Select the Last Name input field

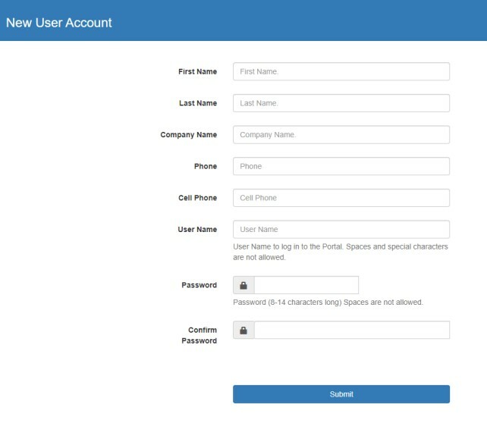coord(341,103)
